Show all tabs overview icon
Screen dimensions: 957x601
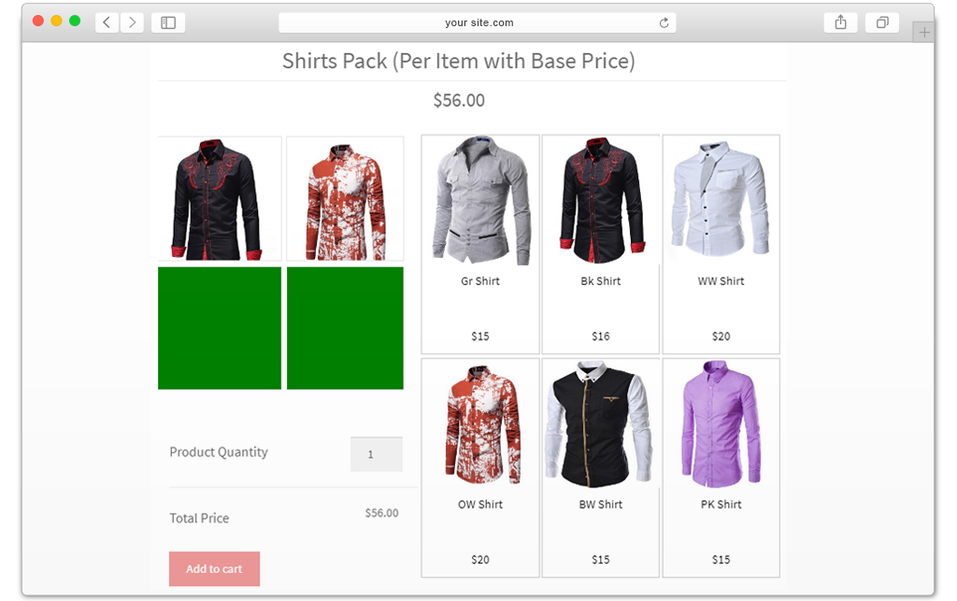882,22
